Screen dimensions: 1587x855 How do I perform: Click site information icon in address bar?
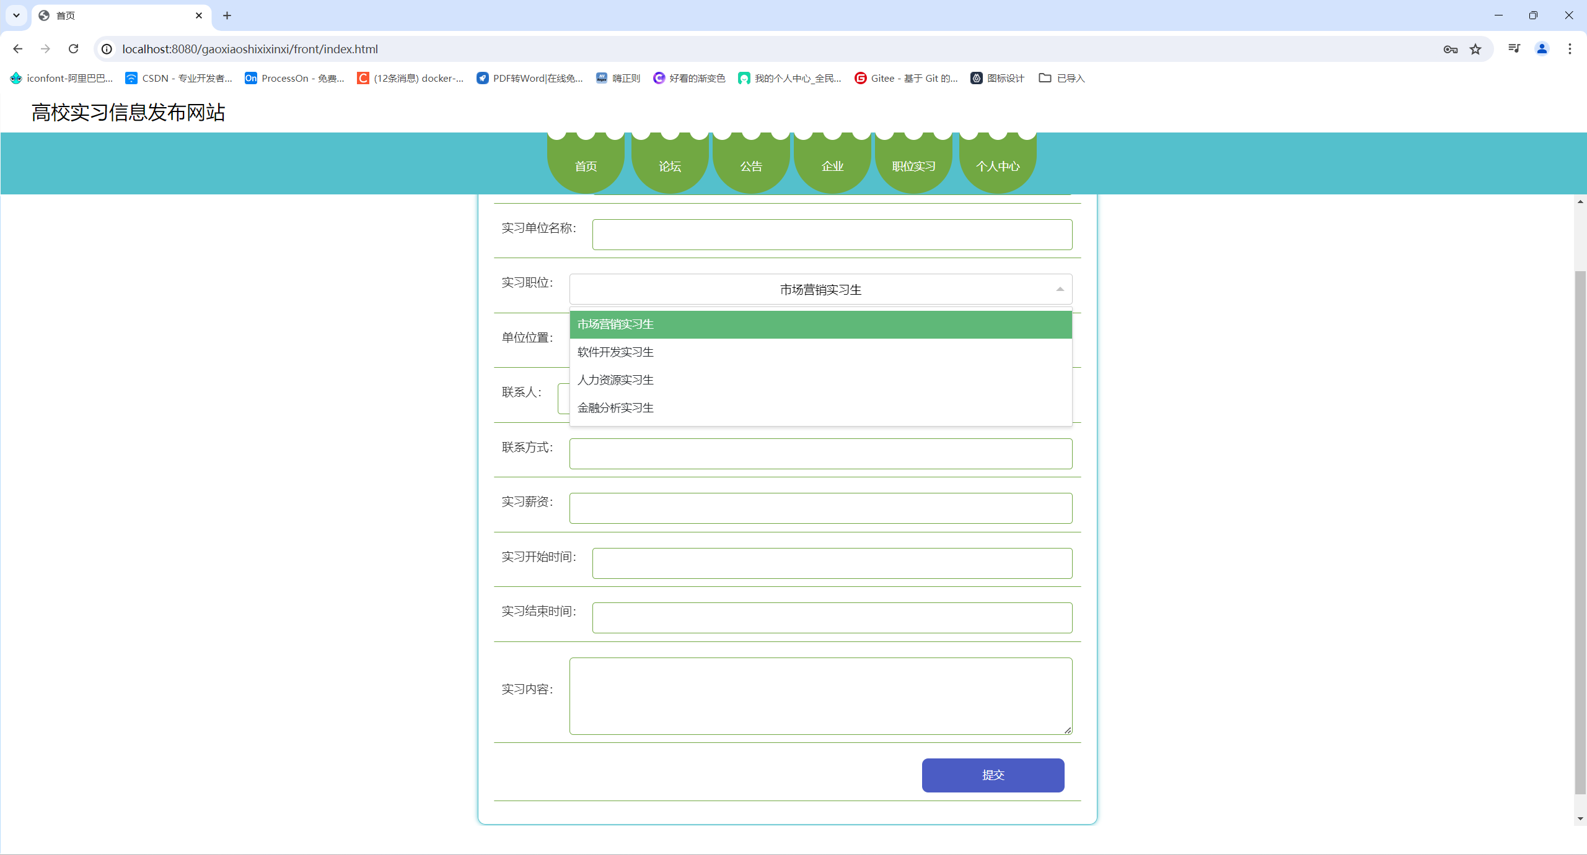[107, 49]
